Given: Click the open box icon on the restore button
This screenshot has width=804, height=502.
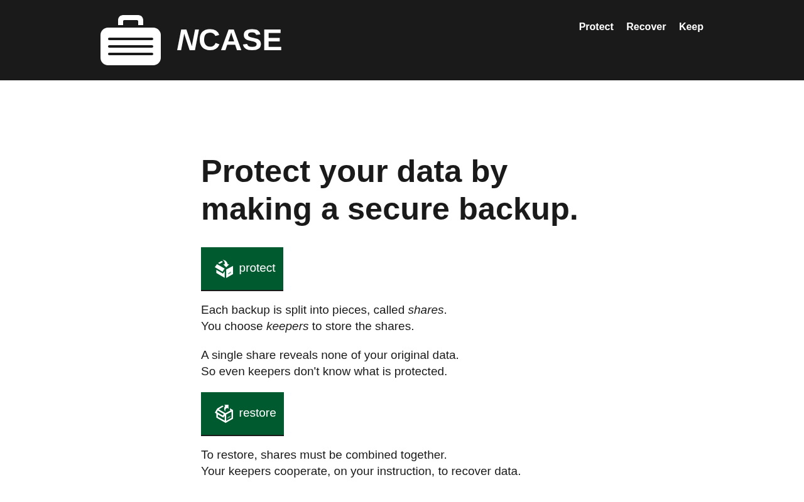Looking at the screenshot, I should point(224,414).
